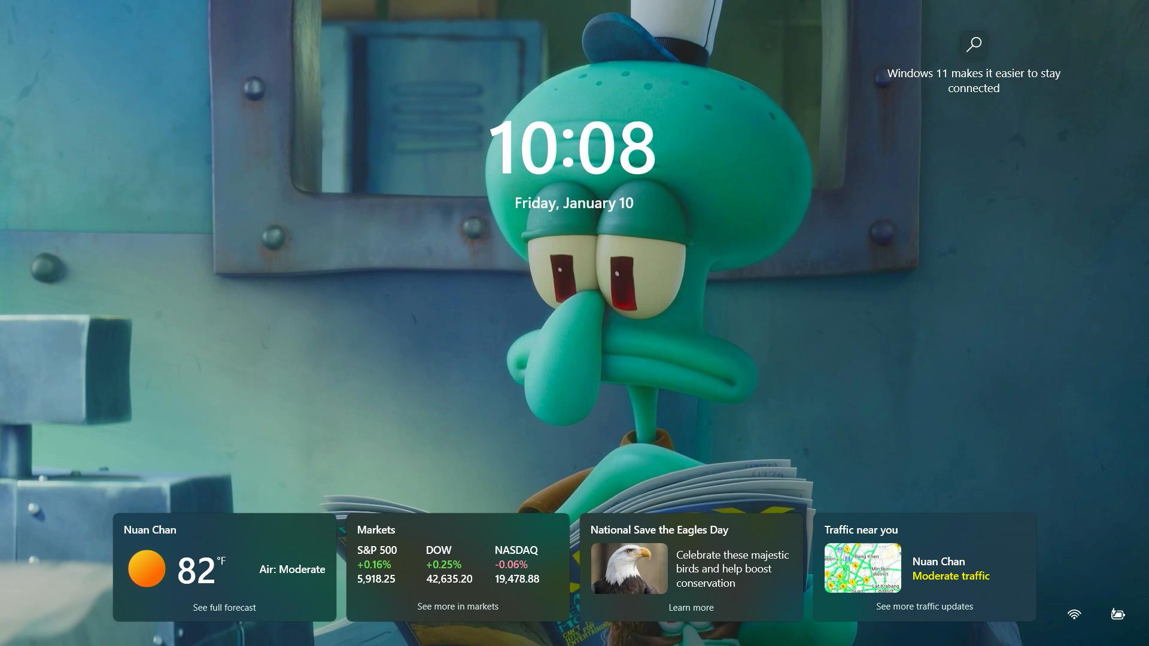The width and height of the screenshot is (1149, 646).
Task: Click the DOW +0.25% change
Action: click(x=443, y=565)
